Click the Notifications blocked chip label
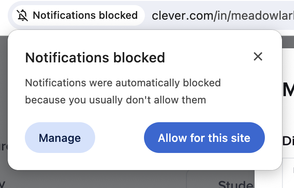 tap(85, 16)
